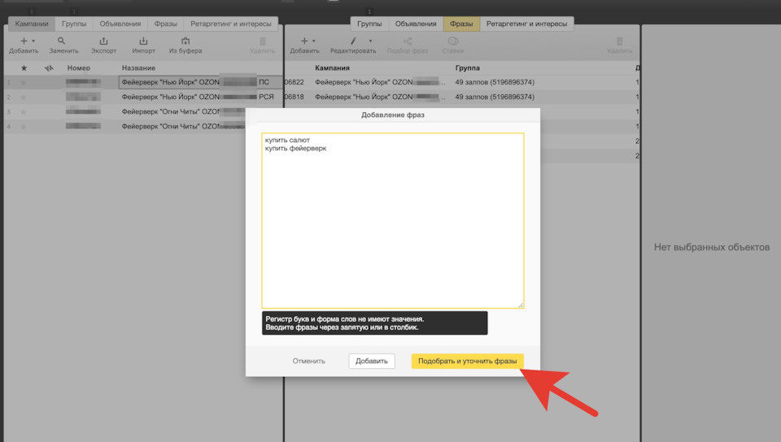The image size is (781, 442).
Task: Toggle the star for campaign row 1
Action: click(x=23, y=83)
